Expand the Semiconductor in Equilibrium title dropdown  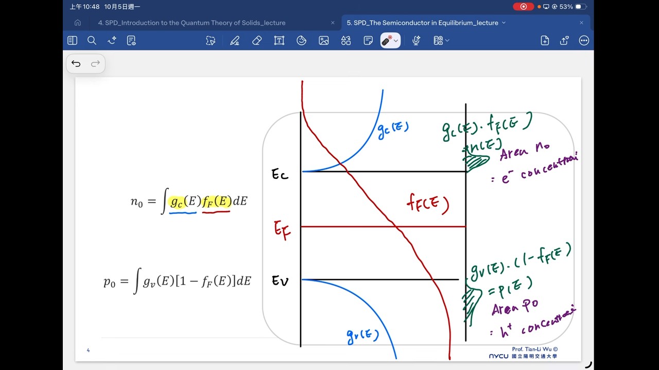point(504,23)
